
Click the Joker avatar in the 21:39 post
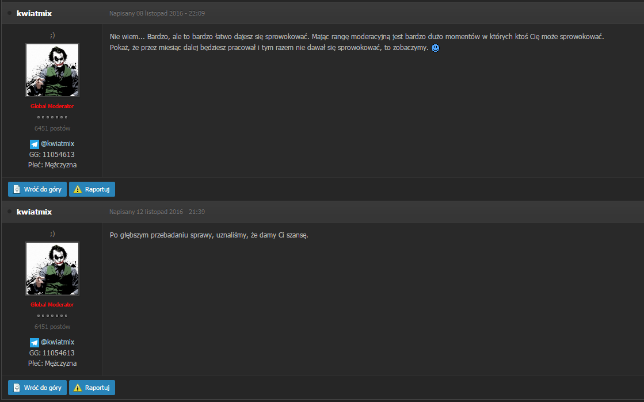point(52,269)
